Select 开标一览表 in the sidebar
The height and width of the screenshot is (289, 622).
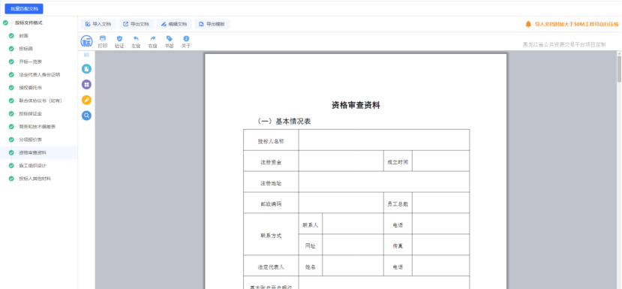click(31, 62)
